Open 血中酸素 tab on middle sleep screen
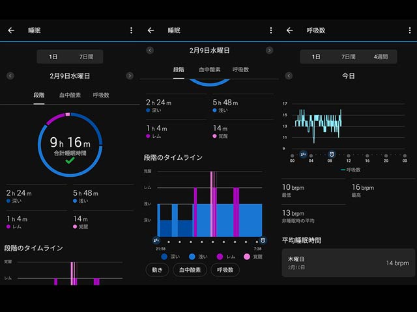Screen dimensions: 417x312 (210, 70)
